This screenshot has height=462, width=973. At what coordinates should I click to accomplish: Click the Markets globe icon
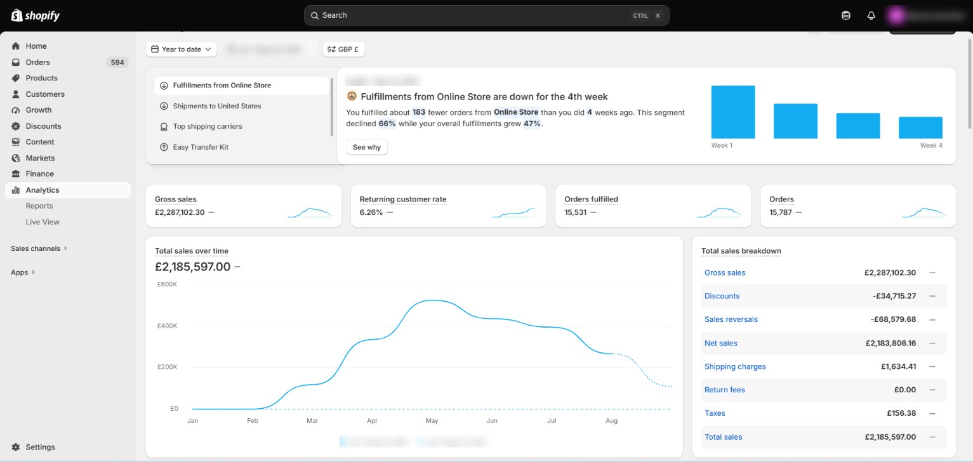coord(16,158)
